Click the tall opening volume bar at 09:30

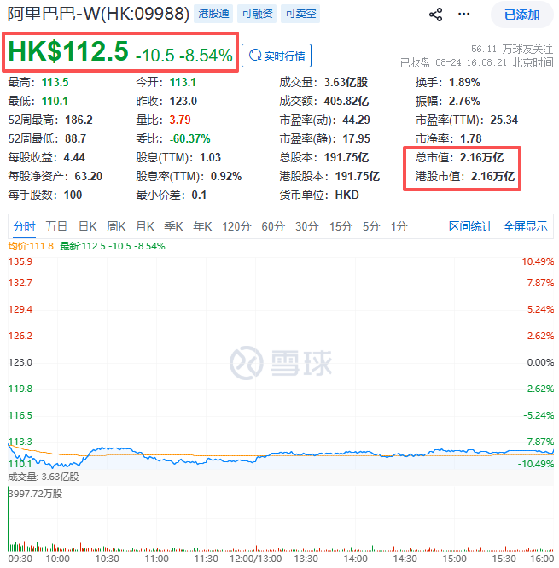click(x=9, y=519)
